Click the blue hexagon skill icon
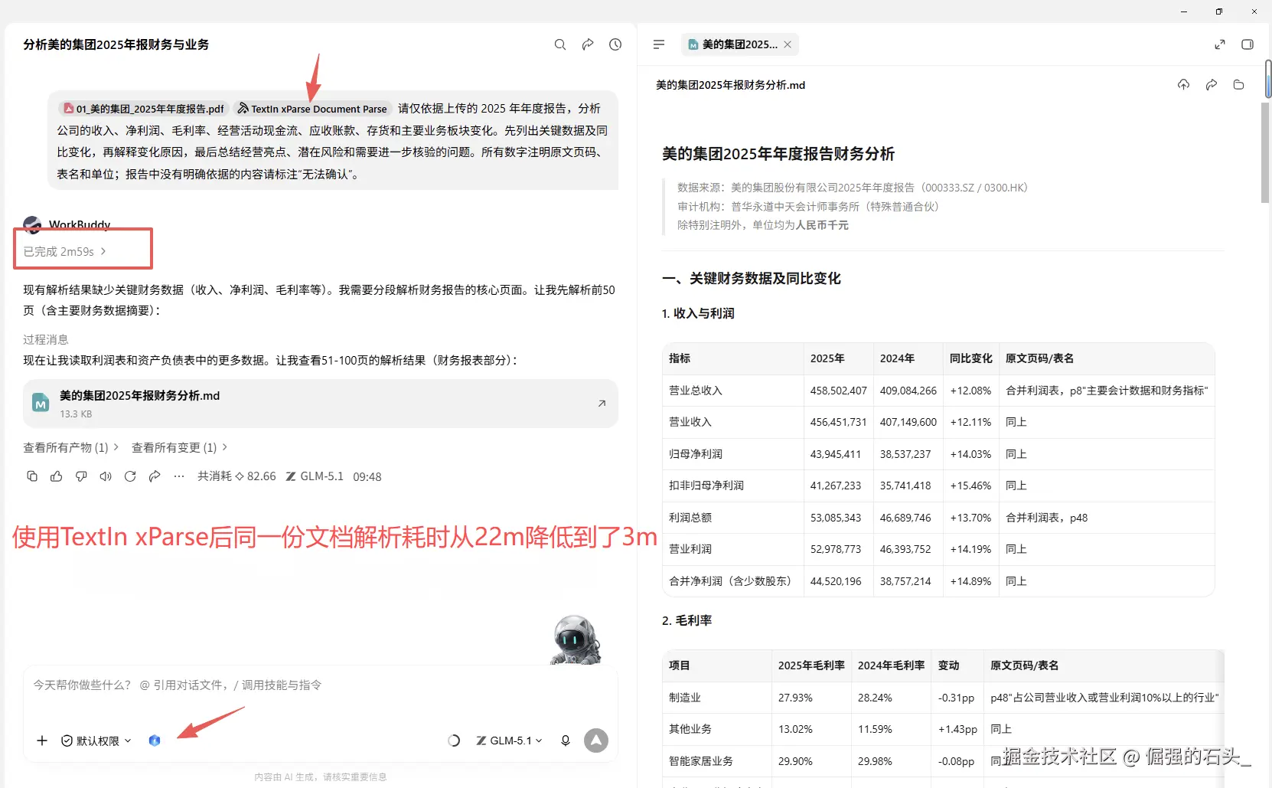This screenshot has width=1272, height=788. click(x=155, y=741)
